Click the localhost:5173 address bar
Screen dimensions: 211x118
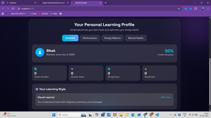click(x=99, y=9)
